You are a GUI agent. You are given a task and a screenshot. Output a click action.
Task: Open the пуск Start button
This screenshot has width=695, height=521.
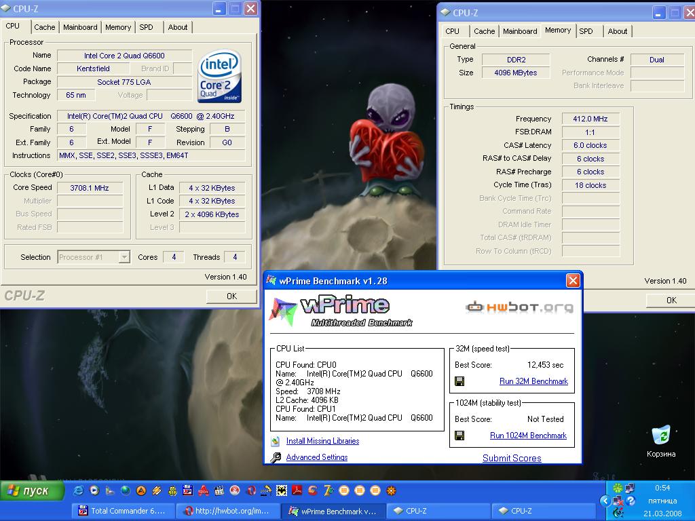point(32,491)
